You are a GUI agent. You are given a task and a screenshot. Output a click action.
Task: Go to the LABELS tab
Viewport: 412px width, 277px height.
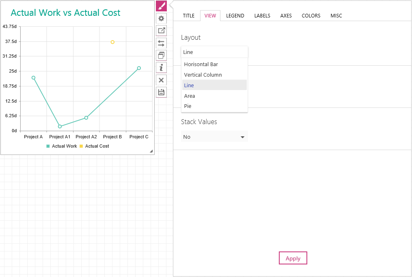(262, 16)
